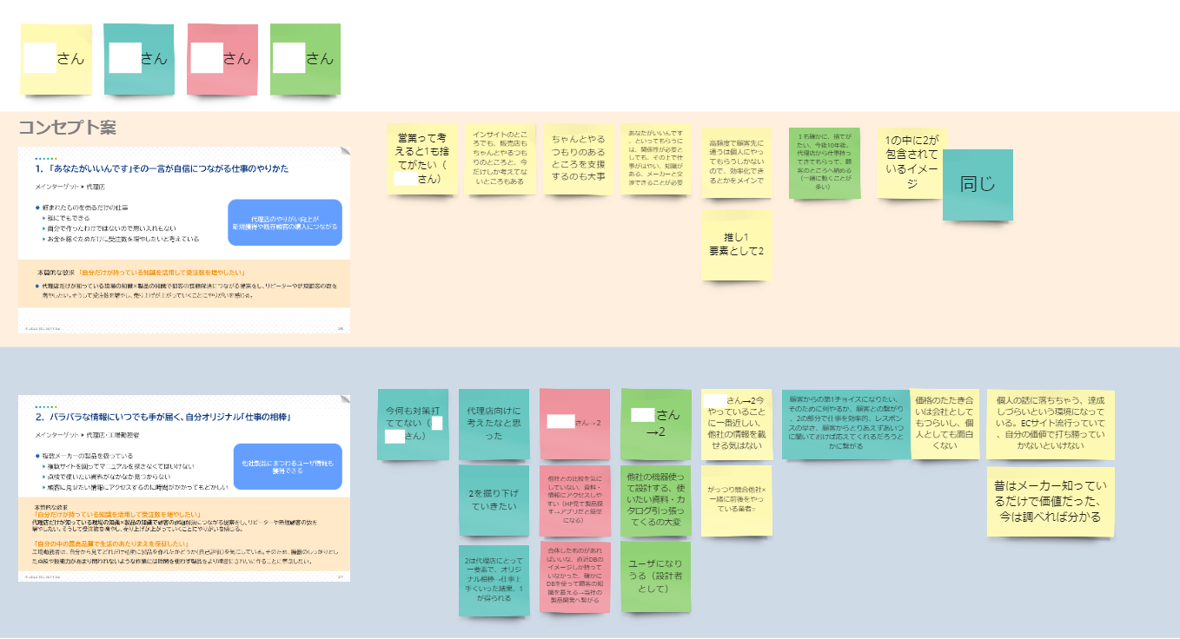Select the 昔はメーカー知っているだけで価値だった note
This screenshot has width=1180, height=639.
point(1050,501)
